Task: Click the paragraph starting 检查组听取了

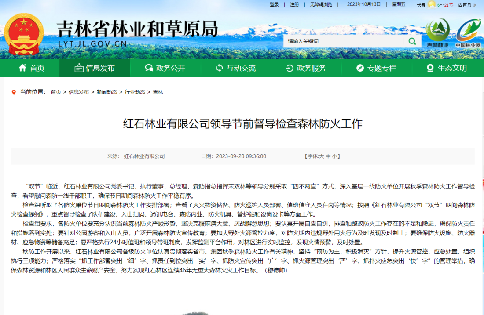Action: pos(242,210)
